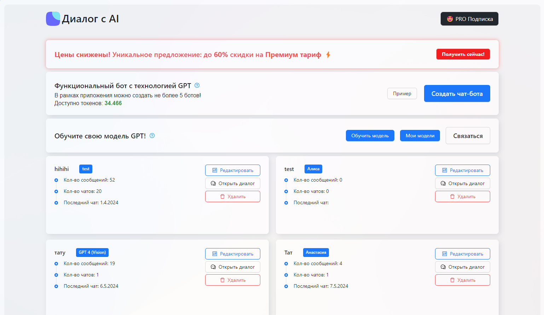The image size is (544, 315).
Task: Click Получить сейчас! in the discount banner
Action: point(463,54)
